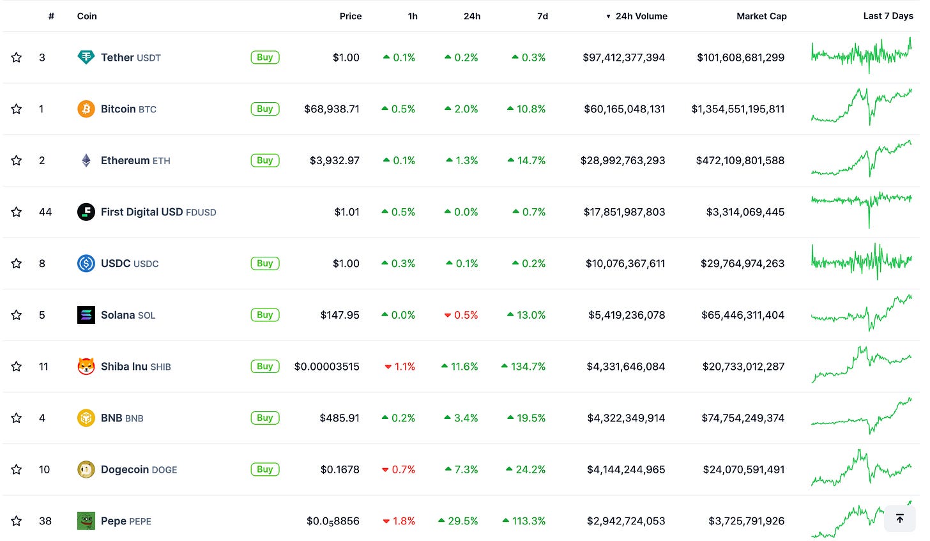Click the Buy button for Dogecoin

[265, 469]
